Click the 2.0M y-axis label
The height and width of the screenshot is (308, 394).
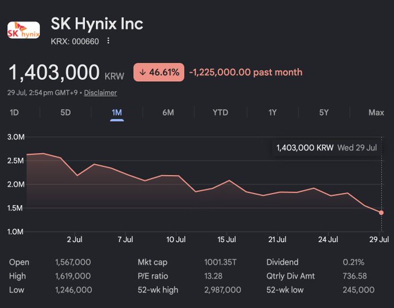(x=16, y=184)
